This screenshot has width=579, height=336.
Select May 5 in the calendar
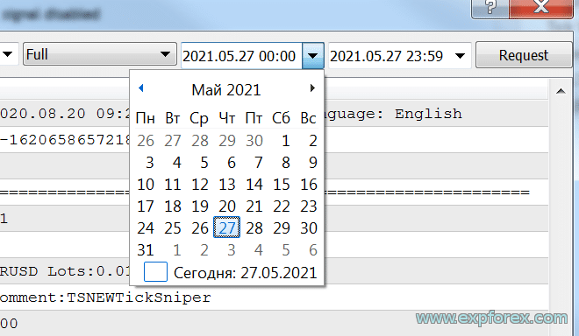pyautogui.click(x=204, y=163)
